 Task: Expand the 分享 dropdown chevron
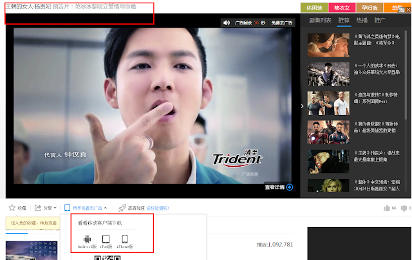[x=55, y=208]
